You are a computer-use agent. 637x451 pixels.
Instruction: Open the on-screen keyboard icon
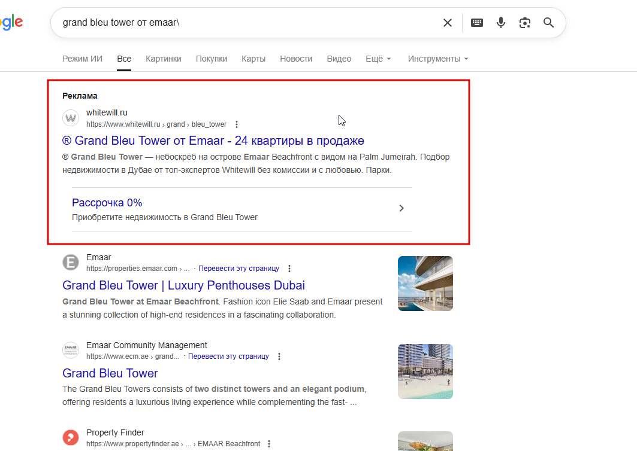pyautogui.click(x=477, y=23)
